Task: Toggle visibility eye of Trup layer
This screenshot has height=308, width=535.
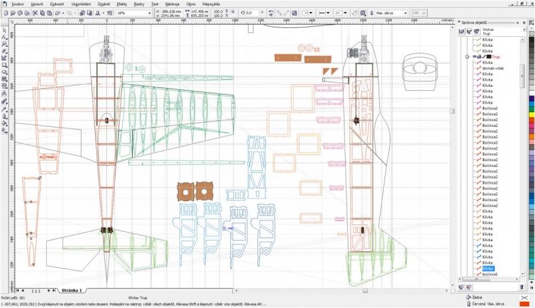Action: pyautogui.click(x=474, y=57)
